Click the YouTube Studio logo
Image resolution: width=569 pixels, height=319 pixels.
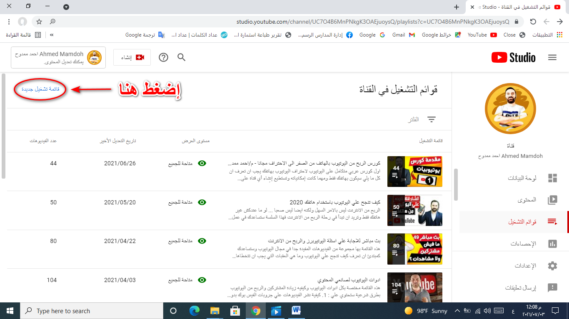[514, 57]
